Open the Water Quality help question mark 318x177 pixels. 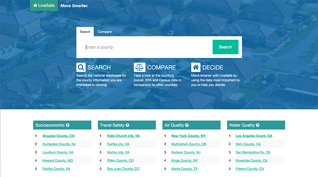point(258,125)
